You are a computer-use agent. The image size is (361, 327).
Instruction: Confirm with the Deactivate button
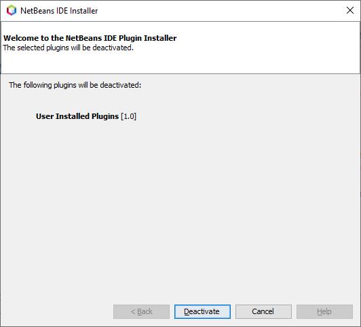click(202, 311)
